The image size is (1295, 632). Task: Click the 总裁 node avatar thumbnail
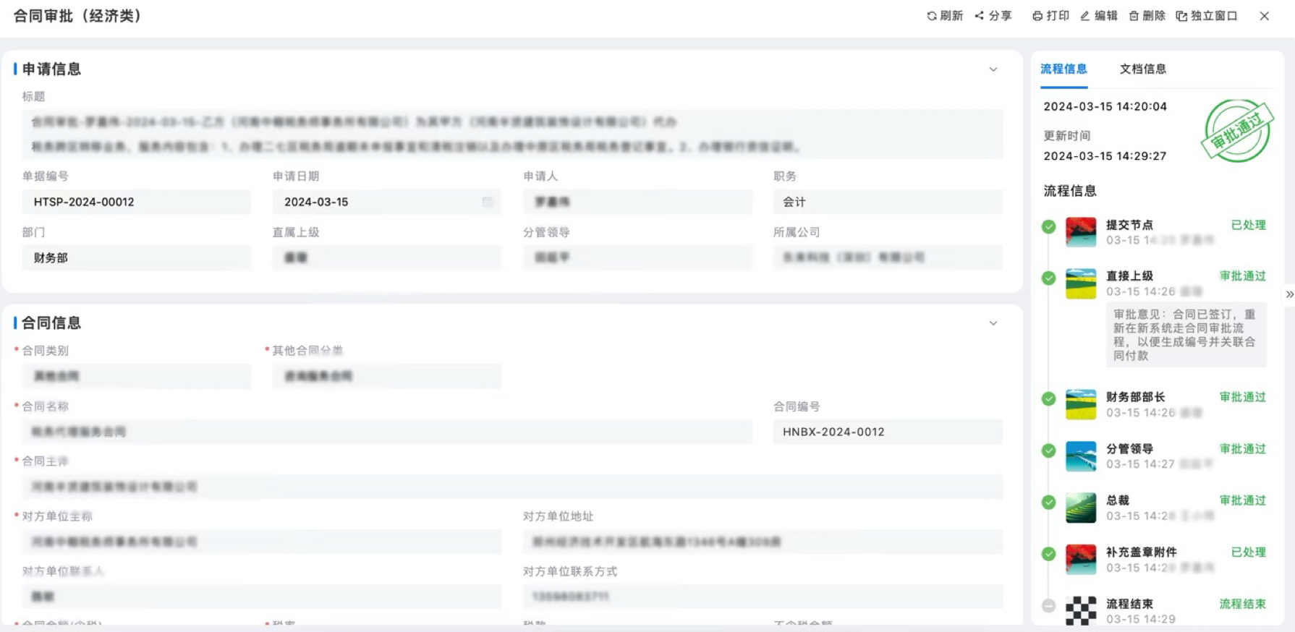tap(1081, 508)
